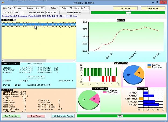Click the Thursdays bar in Weekdays chart

tap(148, 96)
